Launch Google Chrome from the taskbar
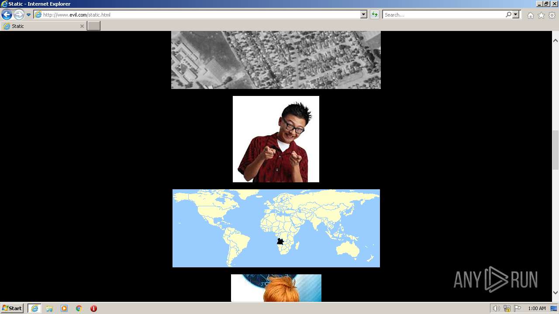Image resolution: width=559 pixels, height=314 pixels. point(79,308)
